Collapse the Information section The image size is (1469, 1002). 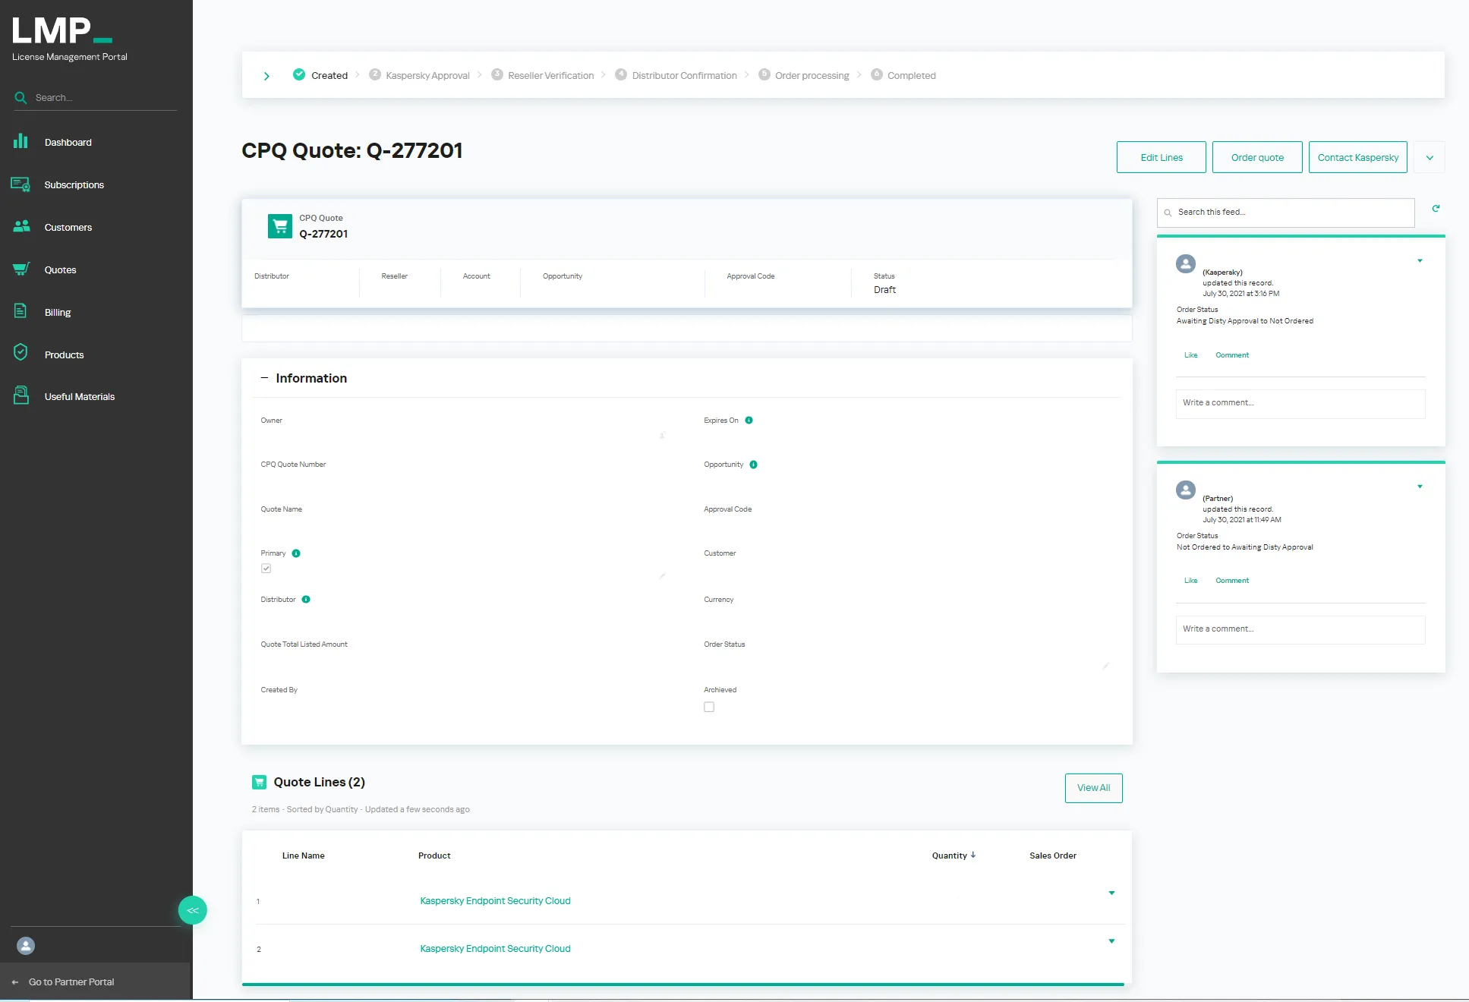point(264,378)
